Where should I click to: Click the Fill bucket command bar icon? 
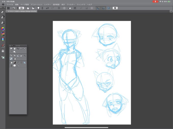tap(70, 8)
